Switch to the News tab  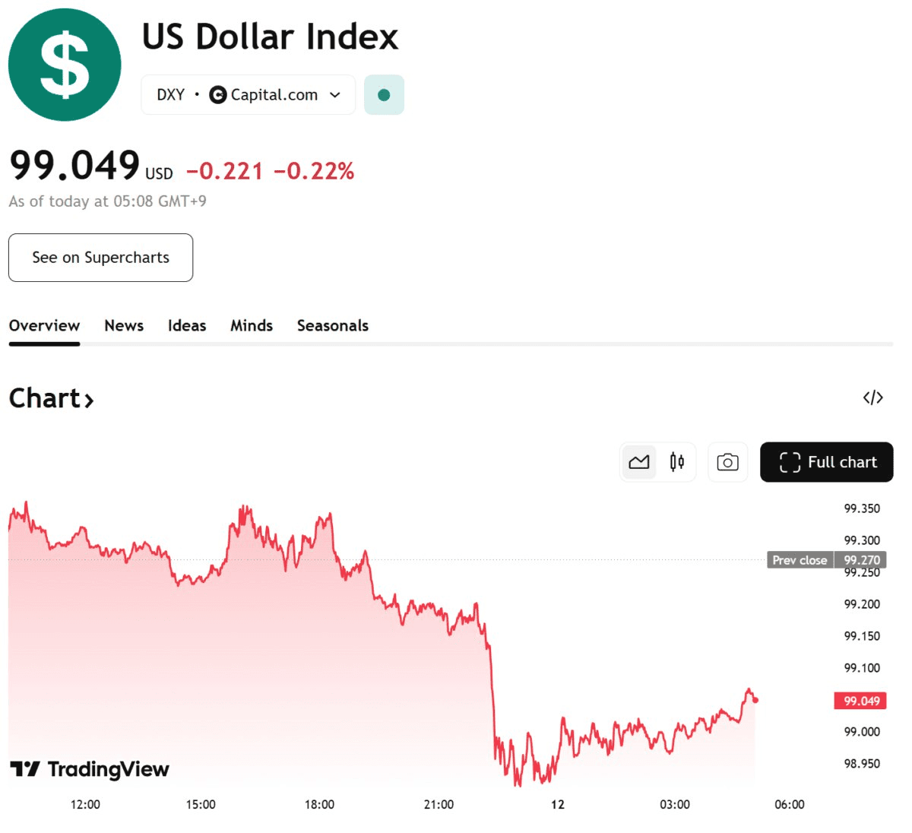click(124, 326)
